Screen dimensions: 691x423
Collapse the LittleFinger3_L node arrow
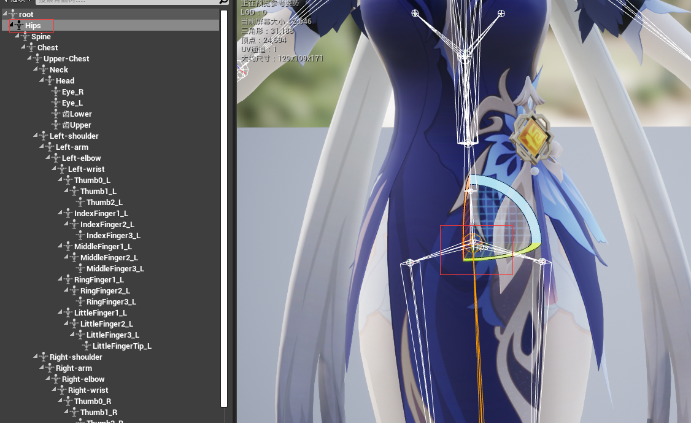coord(72,334)
